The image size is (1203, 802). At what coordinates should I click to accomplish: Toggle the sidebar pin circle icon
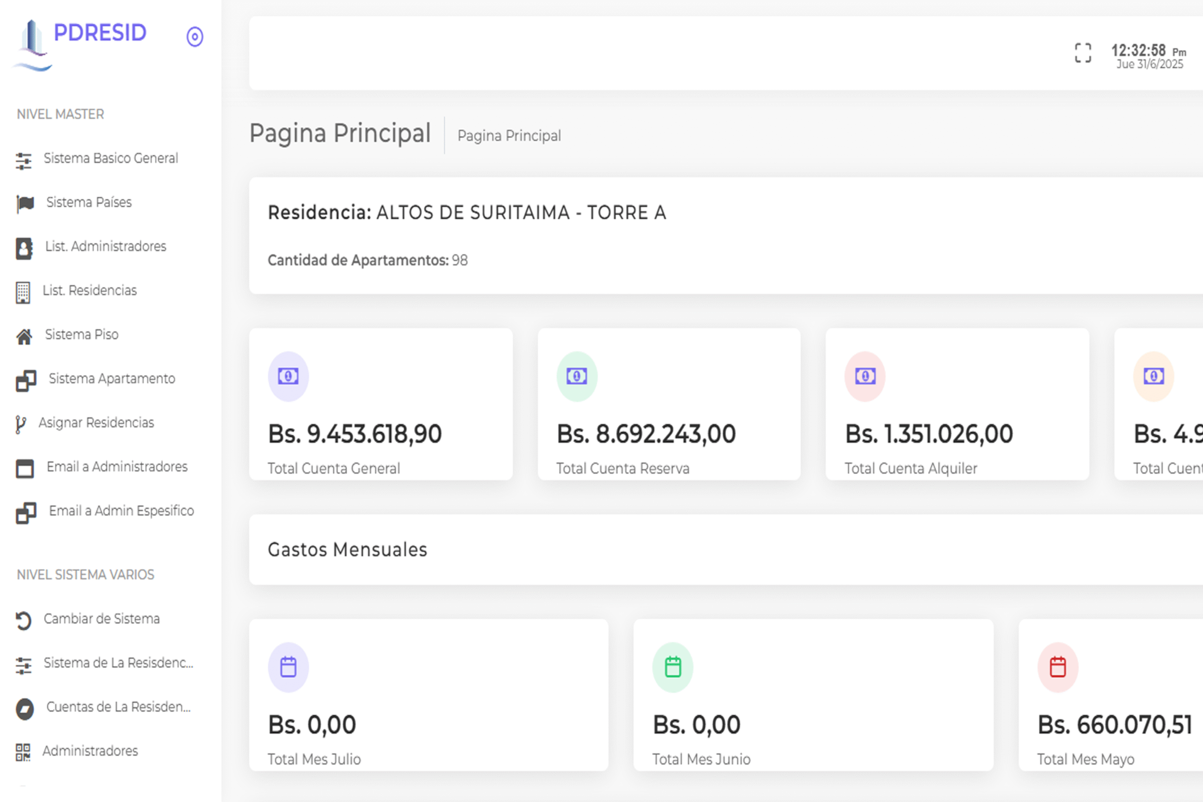coord(195,37)
